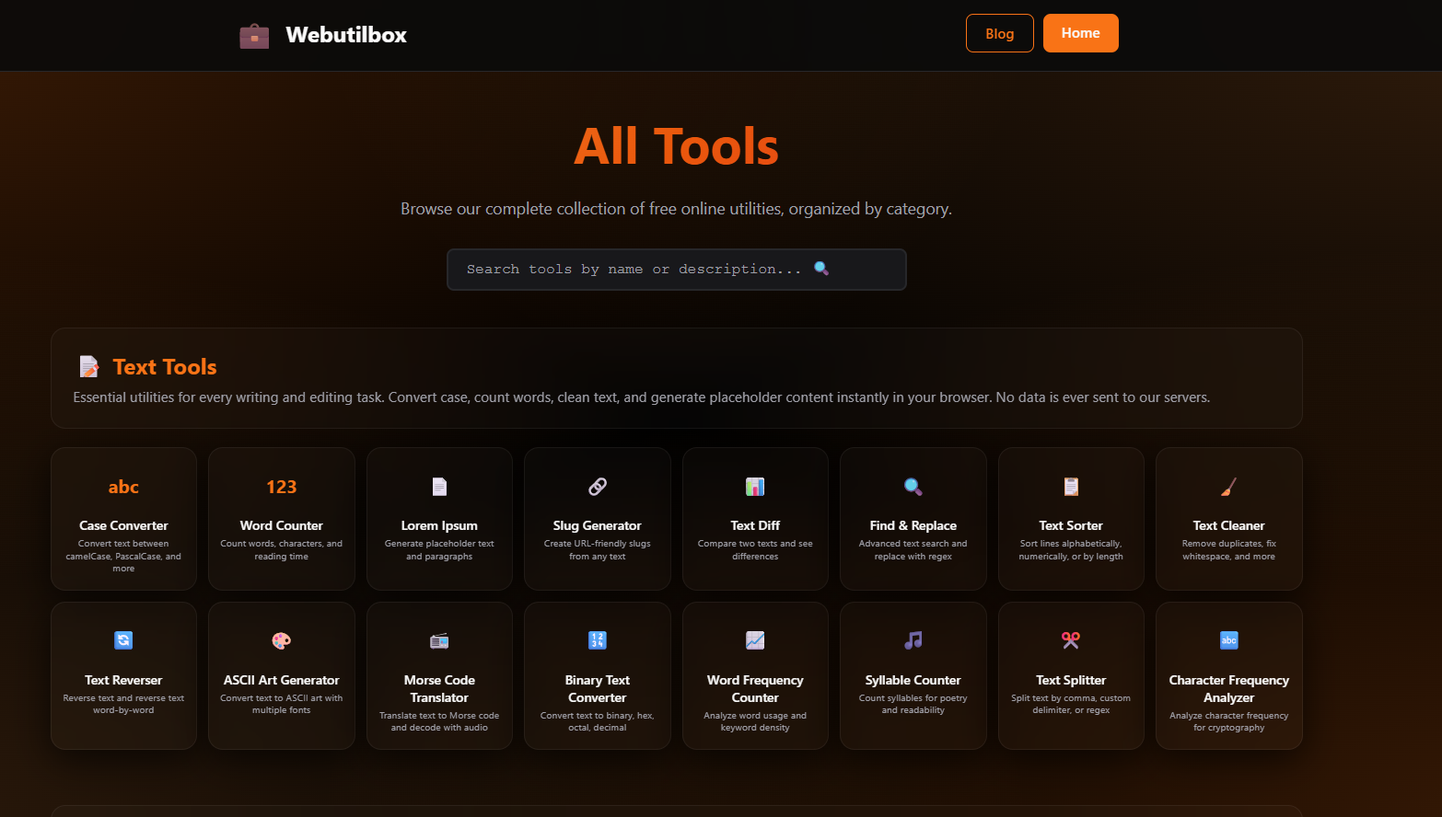This screenshot has height=817, width=1442.
Task: Click the All Tools page heading
Action: tap(677, 146)
